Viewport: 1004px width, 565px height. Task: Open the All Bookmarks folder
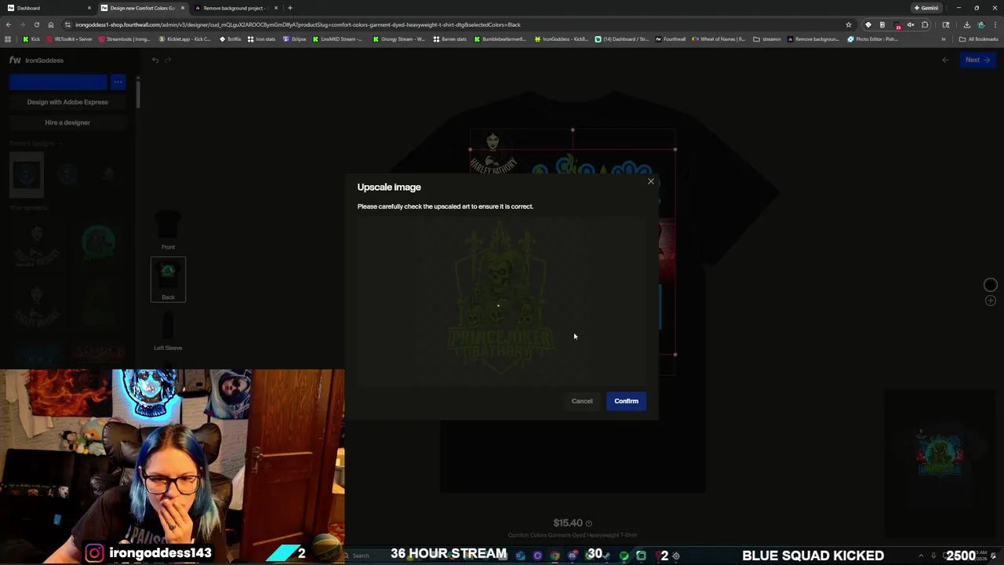coord(978,38)
